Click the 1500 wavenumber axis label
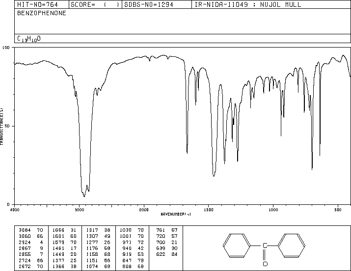 [209, 210]
